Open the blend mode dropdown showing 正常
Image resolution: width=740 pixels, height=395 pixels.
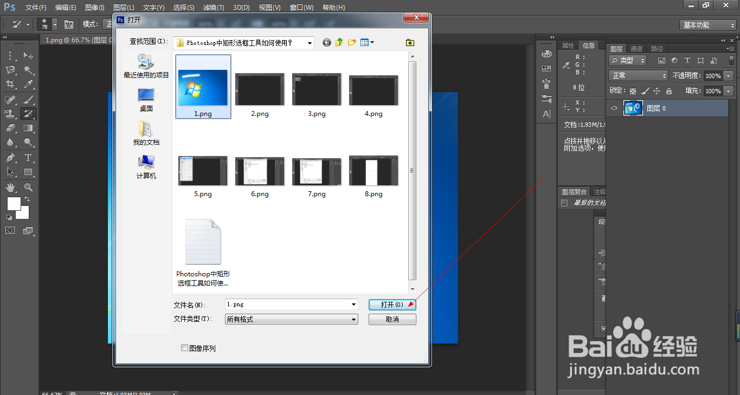pyautogui.click(x=638, y=75)
